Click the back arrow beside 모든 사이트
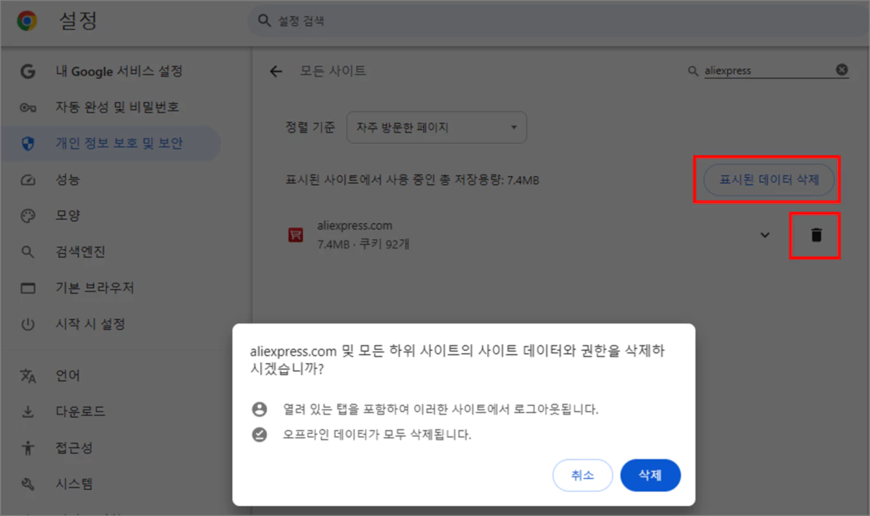870x516 pixels. click(275, 70)
